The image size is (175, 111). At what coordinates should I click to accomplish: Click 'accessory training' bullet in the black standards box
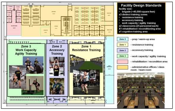132,20
